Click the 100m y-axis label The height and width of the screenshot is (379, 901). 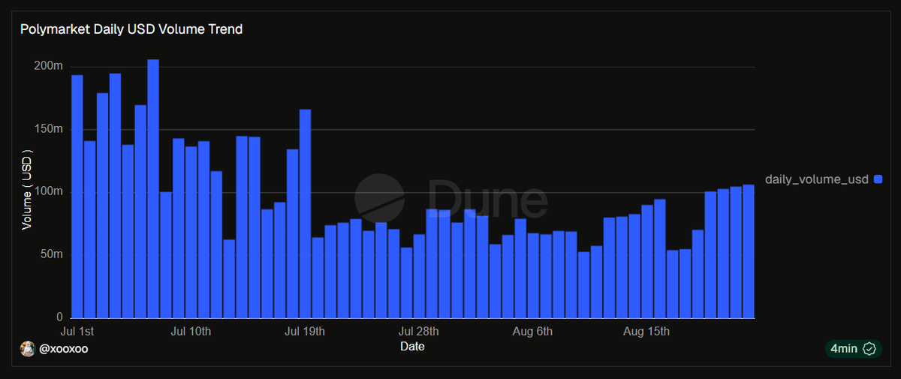coord(50,192)
